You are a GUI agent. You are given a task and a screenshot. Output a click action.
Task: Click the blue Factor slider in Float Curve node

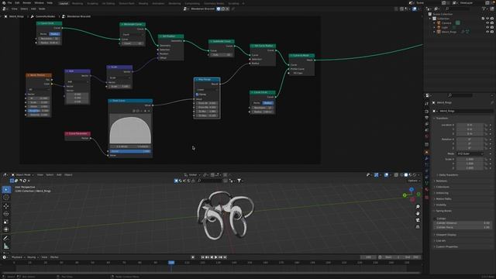[130, 152]
